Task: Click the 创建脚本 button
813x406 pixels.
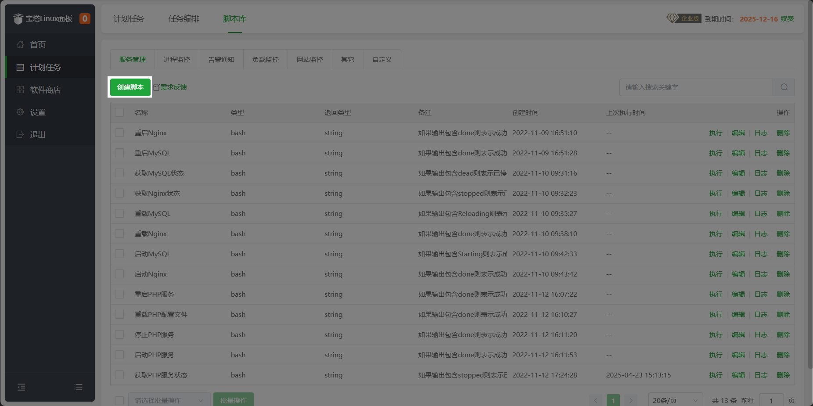Action: click(x=130, y=87)
